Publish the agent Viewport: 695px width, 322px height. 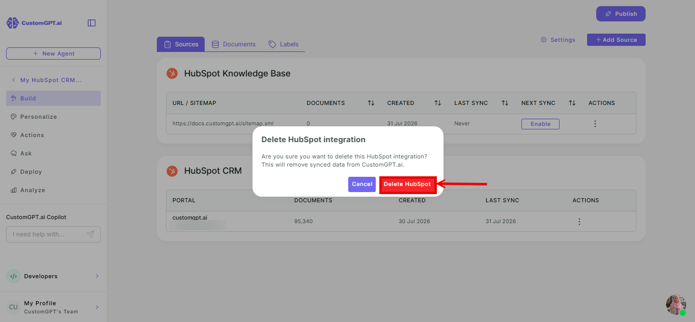[x=621, y=14]
